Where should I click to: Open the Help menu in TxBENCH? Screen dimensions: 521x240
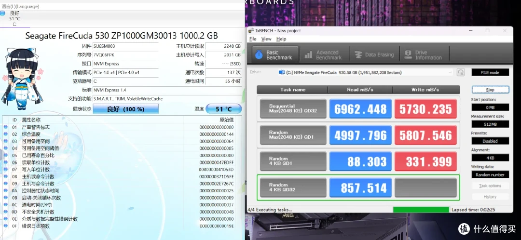pyautogui.click(x=281, y=39)
